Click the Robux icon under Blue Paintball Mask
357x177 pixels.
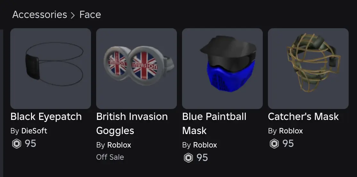[x=188, y=158]
